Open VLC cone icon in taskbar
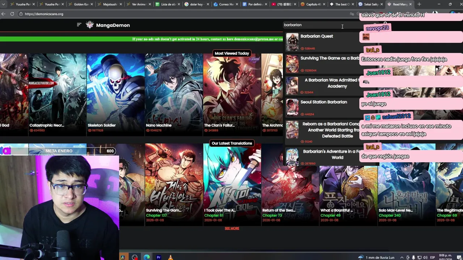The width and height of the screenshot is (463, 260). [170, 257]
